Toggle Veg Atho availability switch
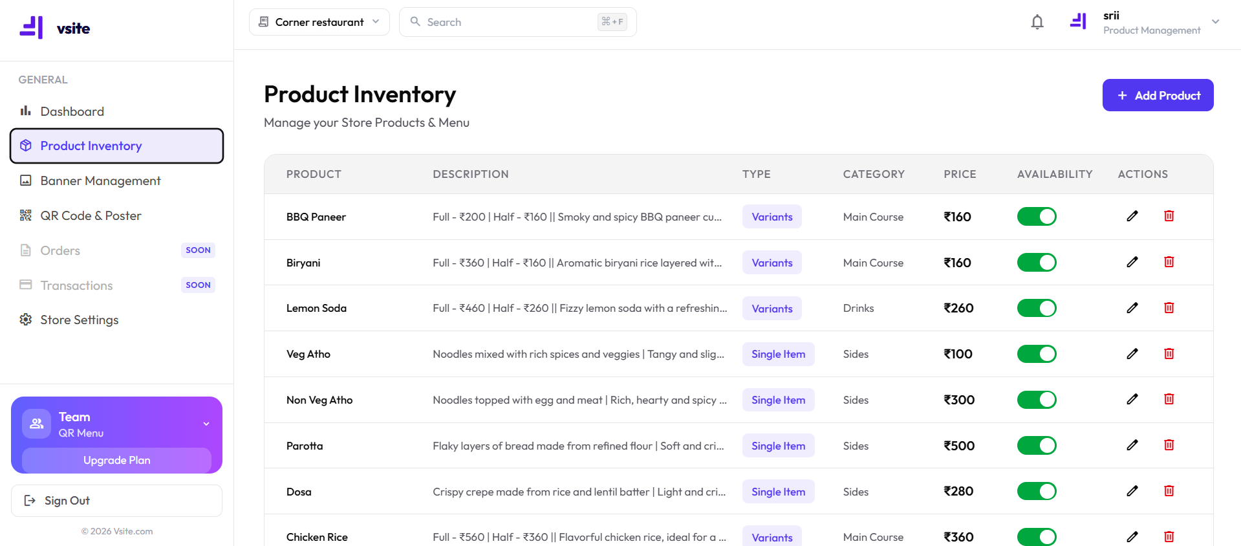The width and height of the screenshot is (1241, 546). 1037,354
